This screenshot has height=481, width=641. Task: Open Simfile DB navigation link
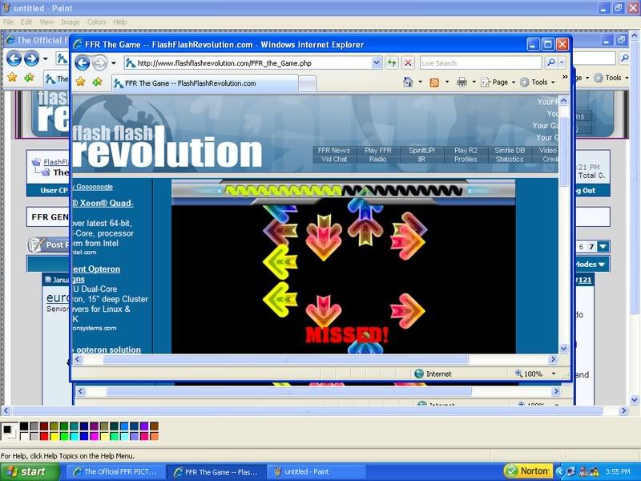click(x=510, y=150)
